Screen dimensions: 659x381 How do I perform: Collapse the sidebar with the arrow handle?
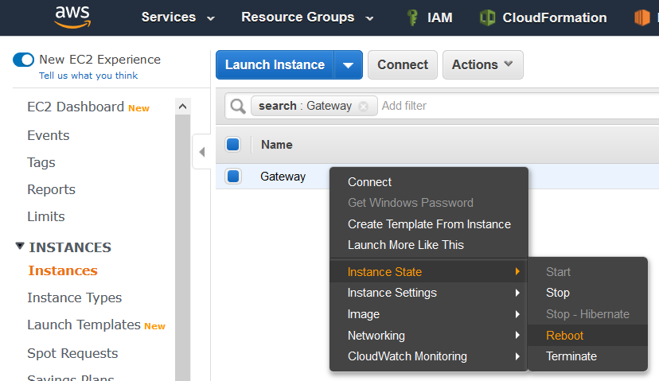click(201, 151)
